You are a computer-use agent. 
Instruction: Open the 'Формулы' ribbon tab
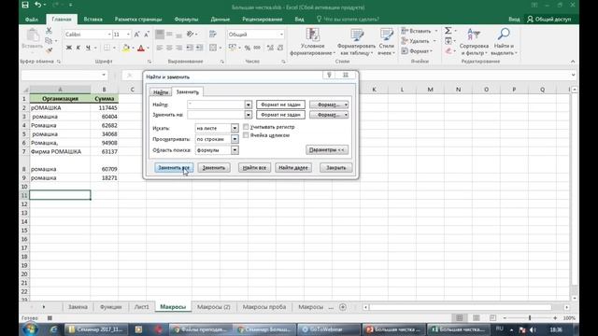pos(187,19)
